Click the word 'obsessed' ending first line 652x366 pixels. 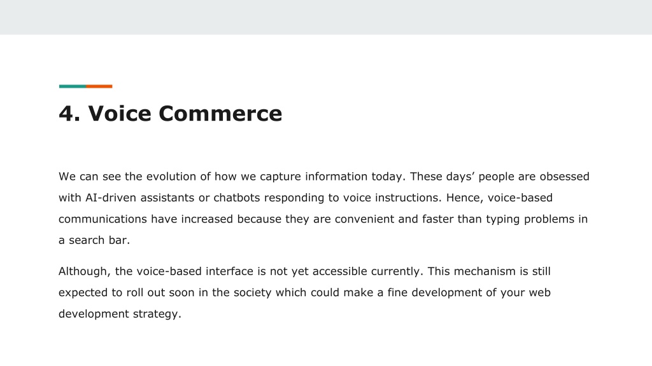coord(564,177)
